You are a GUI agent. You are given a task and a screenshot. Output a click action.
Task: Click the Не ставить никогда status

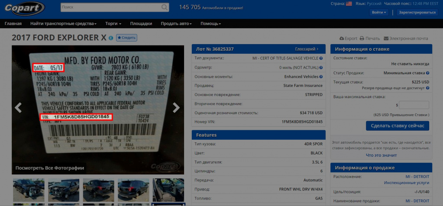(410, 64)
